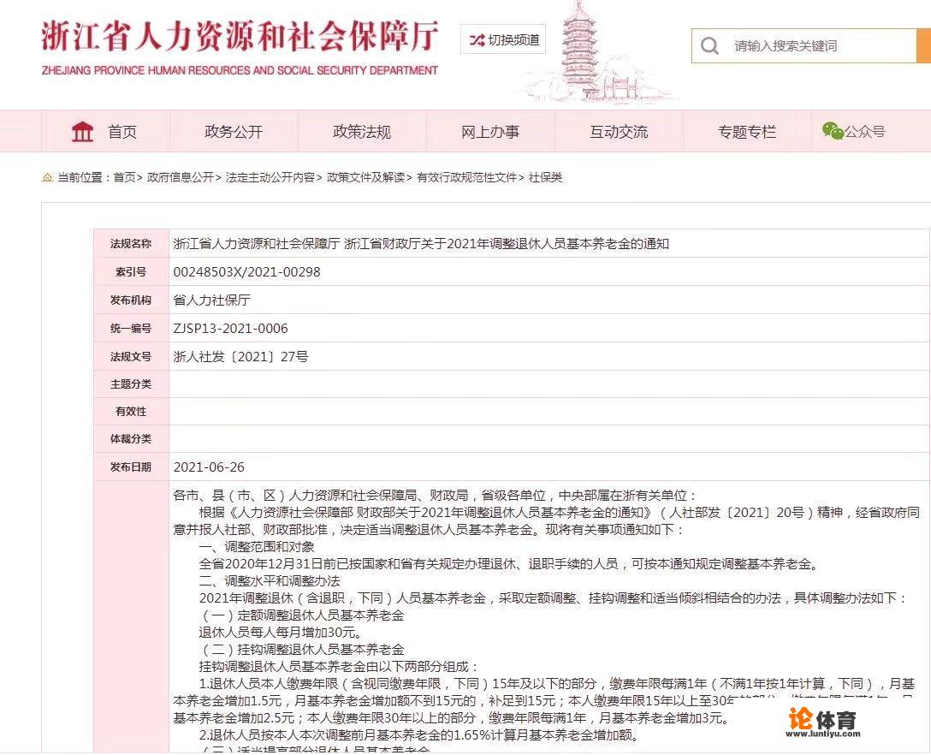
Task: Click the small house icon before 当前位置
Action: click(x=47, y=177)
